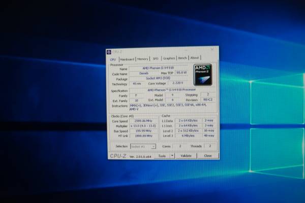Expand the Socket #1 selection dropdown
305x203 pixels.
[x=153, y=146]
